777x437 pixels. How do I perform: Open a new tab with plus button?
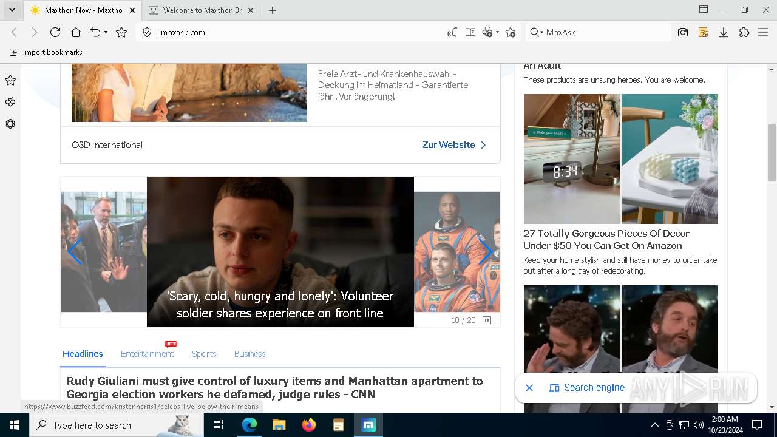(x=273, y=10)
